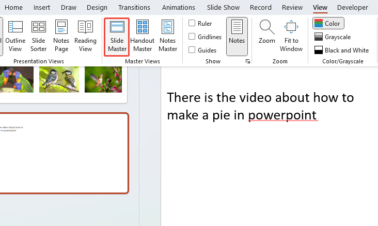Open the Review tab
This screenshot has width=378, height=226.
pos(292,7)
